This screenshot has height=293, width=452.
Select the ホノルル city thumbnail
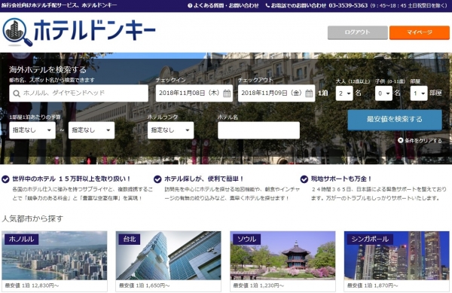coord(54,261)
